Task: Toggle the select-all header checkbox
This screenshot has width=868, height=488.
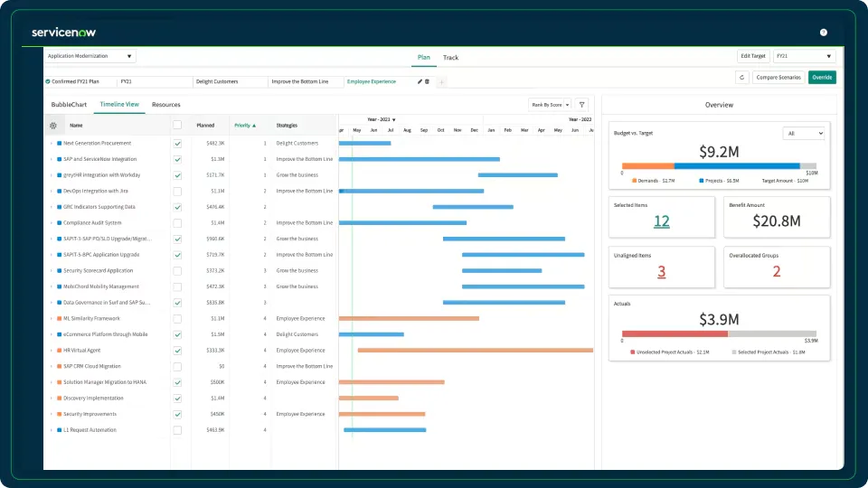Action: (177, 125)
